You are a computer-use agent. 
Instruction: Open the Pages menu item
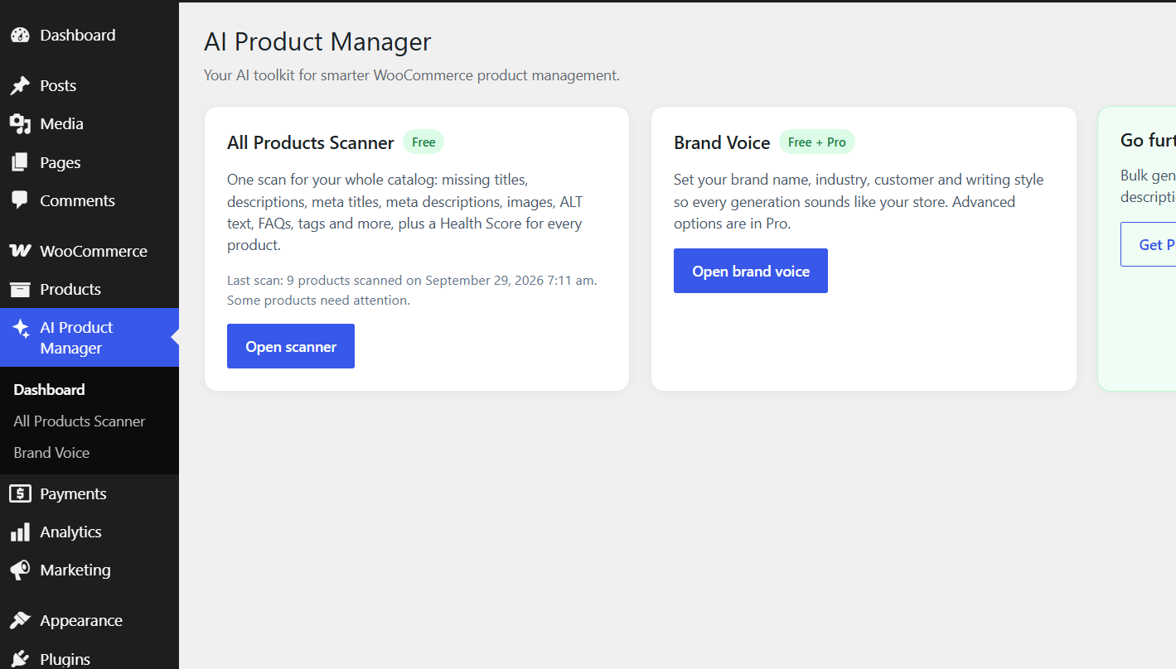[x=90, y=163]
